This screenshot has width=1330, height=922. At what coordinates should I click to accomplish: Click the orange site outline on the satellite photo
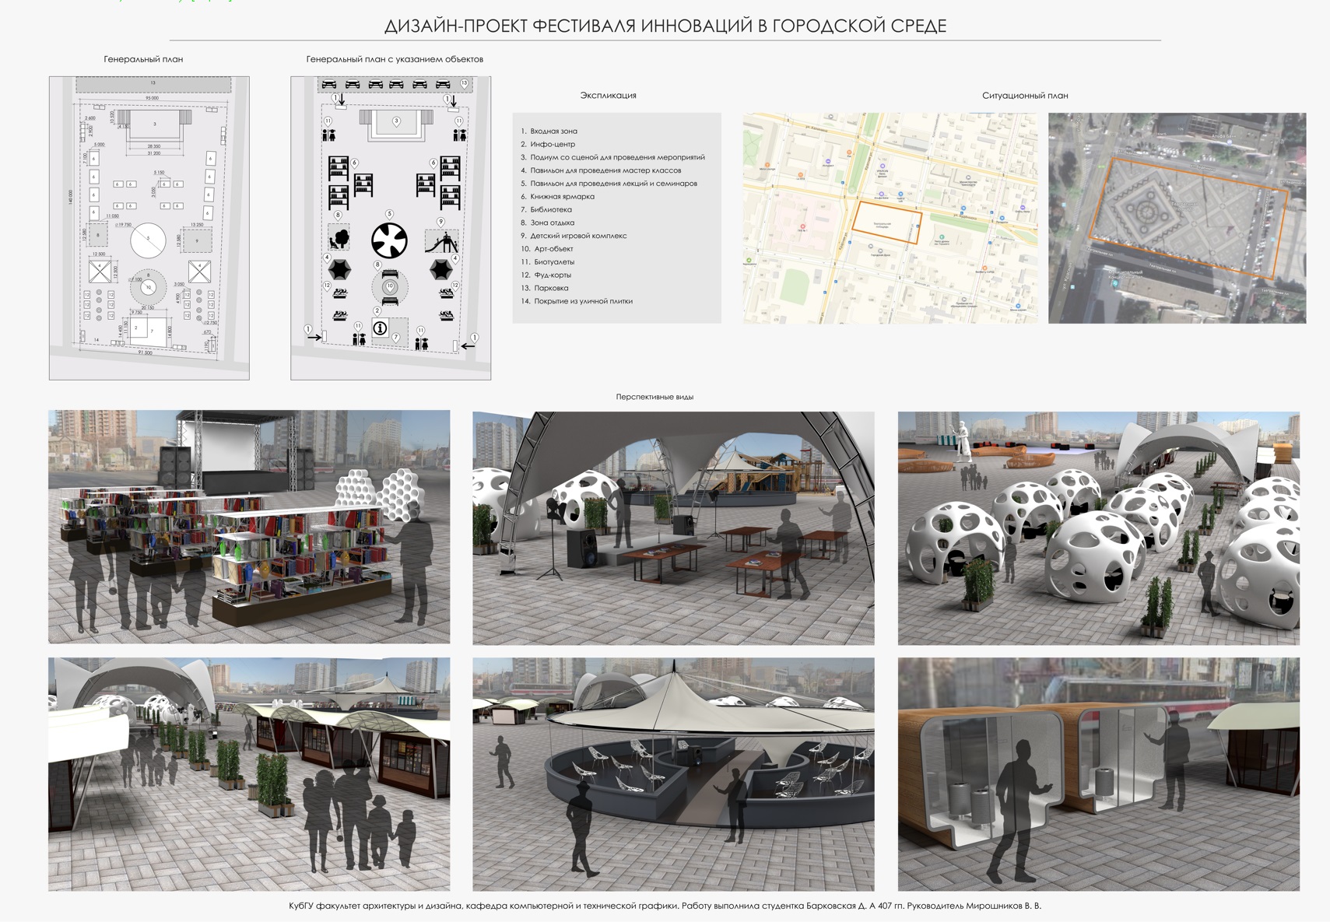point(1189,218)
